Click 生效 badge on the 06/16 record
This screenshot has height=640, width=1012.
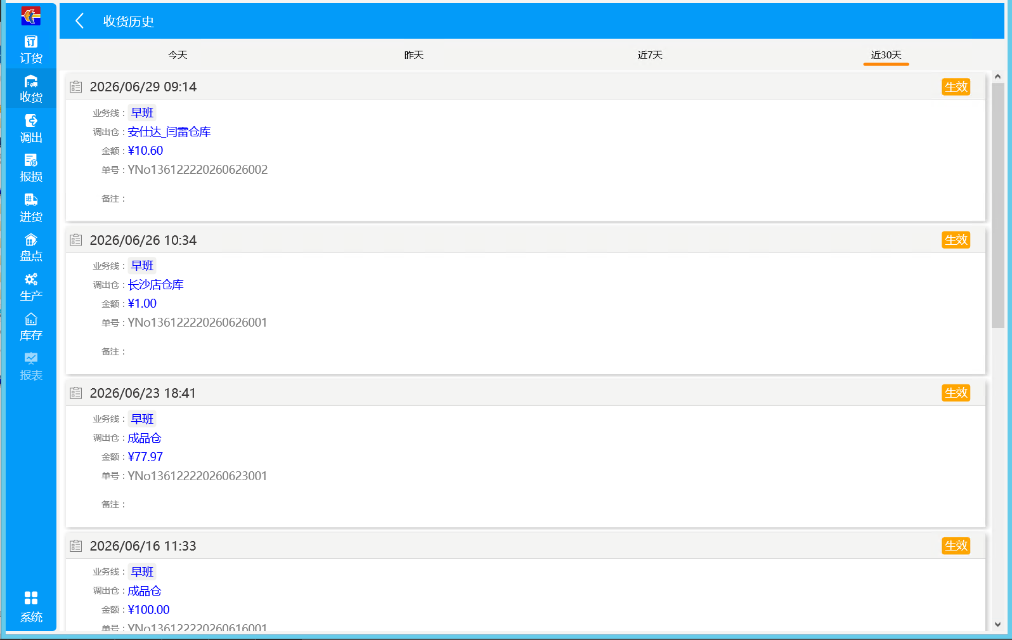click(x=956, y=545)
